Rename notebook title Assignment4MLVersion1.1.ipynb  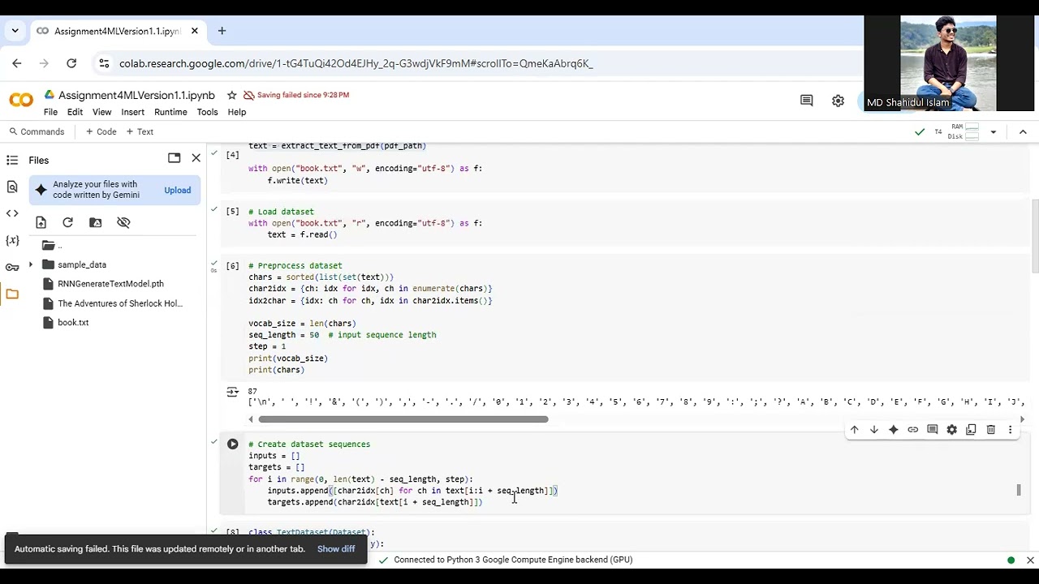(136, 95)
